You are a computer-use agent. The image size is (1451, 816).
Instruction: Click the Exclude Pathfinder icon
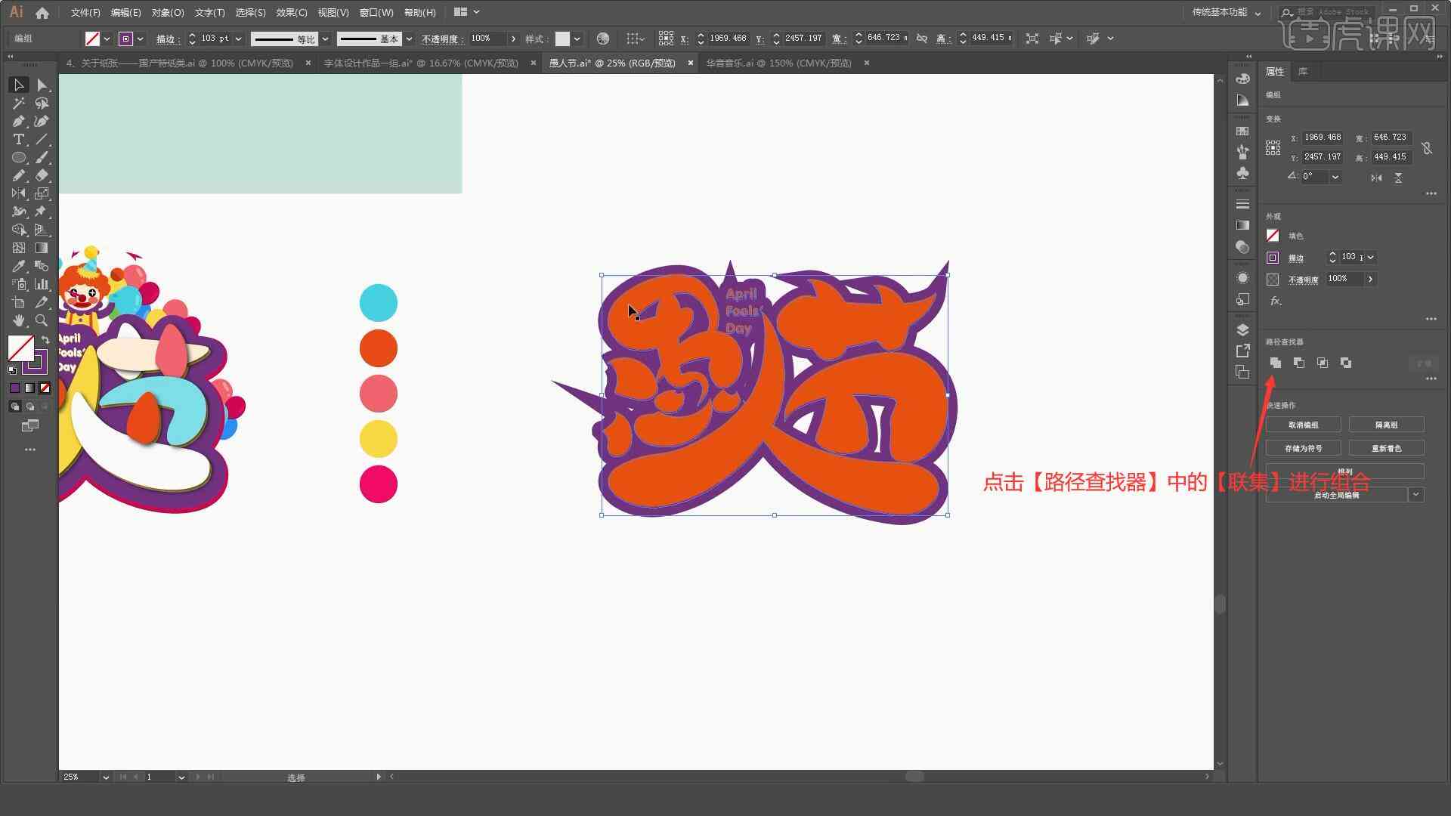pyautogui.click(x=1346, y=363)
